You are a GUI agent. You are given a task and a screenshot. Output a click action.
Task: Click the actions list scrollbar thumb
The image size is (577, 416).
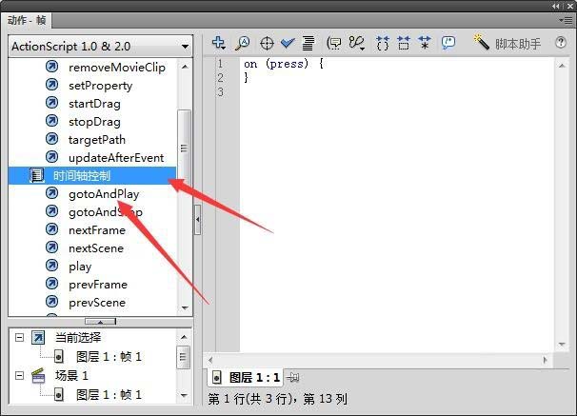(184, 148)
